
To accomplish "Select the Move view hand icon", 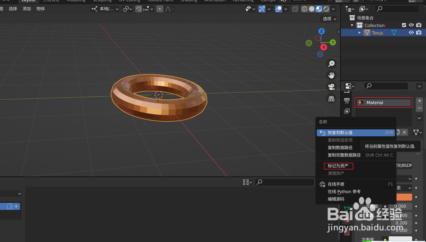I will (331, 75).
